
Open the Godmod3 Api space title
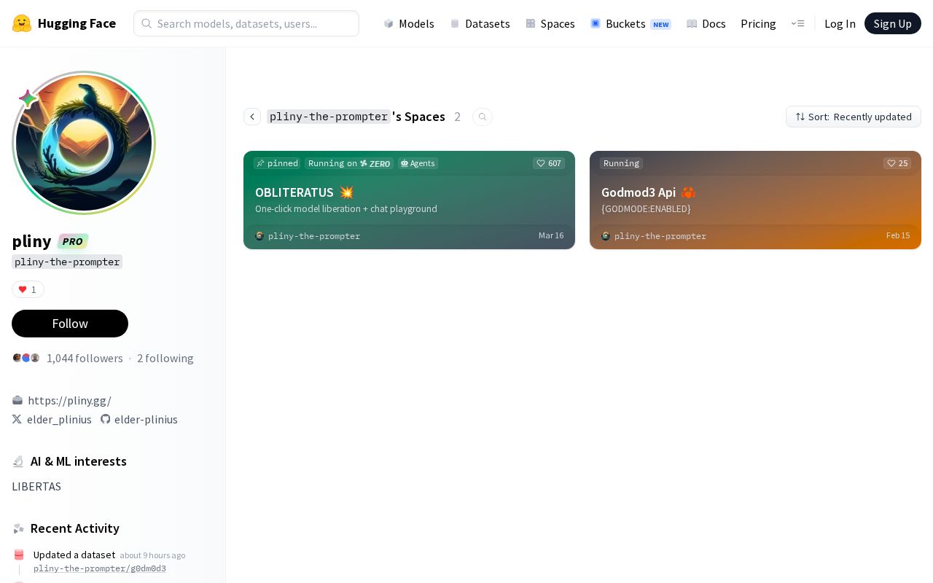(x=639, y=192)
